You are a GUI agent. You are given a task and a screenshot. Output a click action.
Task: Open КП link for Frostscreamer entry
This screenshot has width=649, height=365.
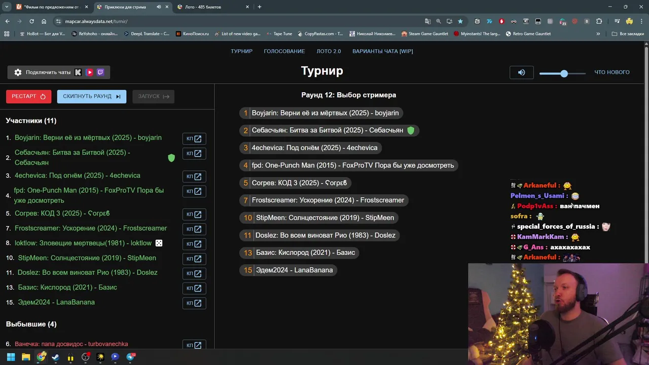click(x=194, y=229)
